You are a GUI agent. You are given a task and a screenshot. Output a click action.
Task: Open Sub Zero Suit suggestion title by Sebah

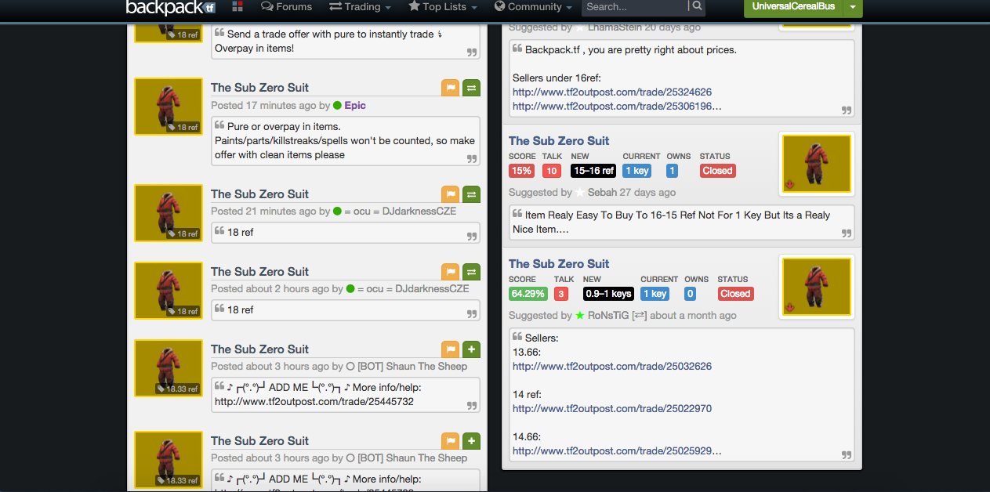click(x=559, y=141)
